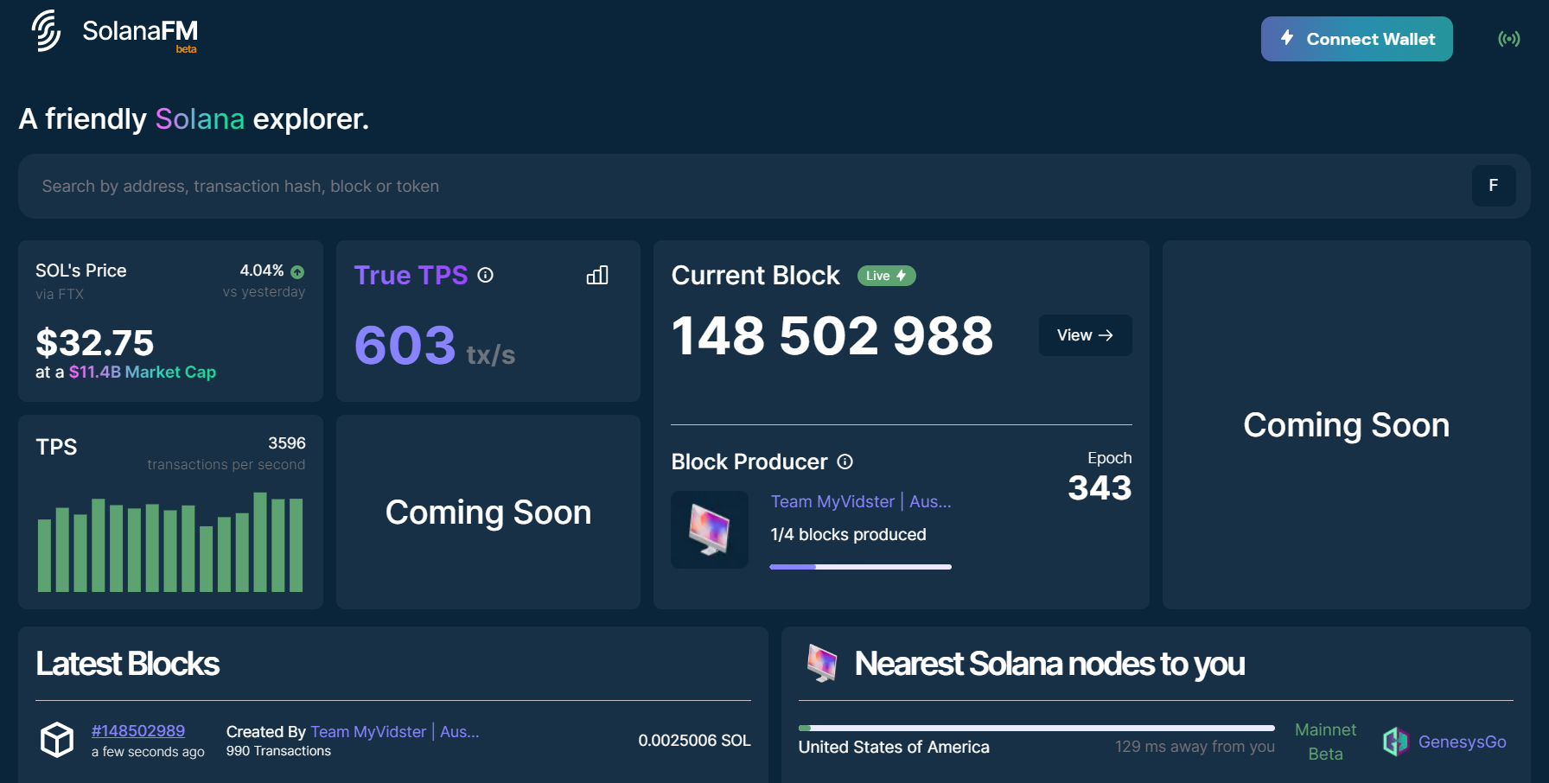Click the Mainnet Beta label

pyautogui.click(x=1325, y=742)
